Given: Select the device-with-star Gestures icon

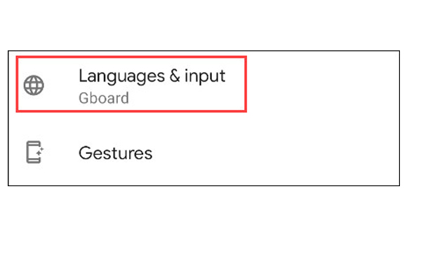Looking at the screenshot, I should [x=33, y=152].
